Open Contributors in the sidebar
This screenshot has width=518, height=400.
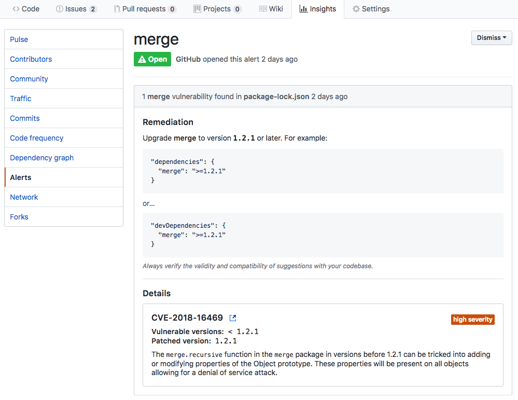pyautogui.click(x=64, y=59)
